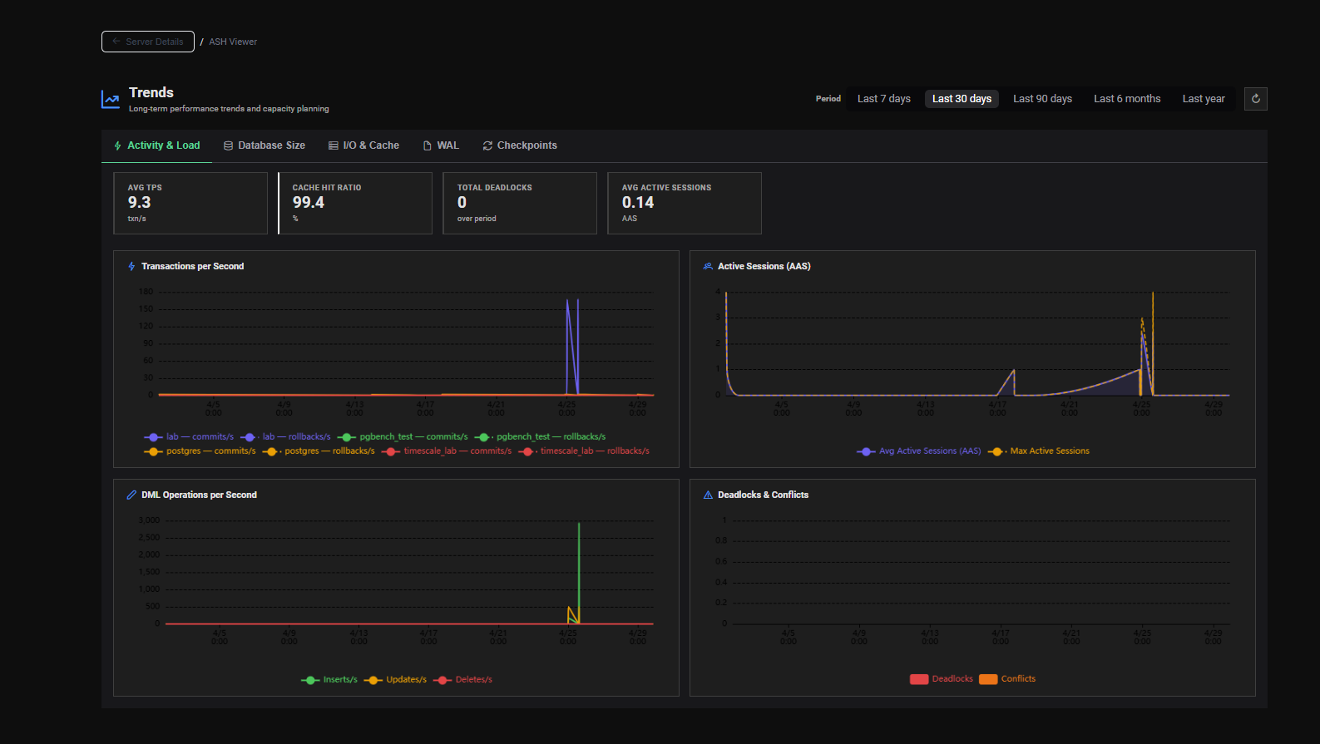Click the Deadlocks & Conflicts warning icon
The width and height of the screenshot is (1320, 744).
708,495
